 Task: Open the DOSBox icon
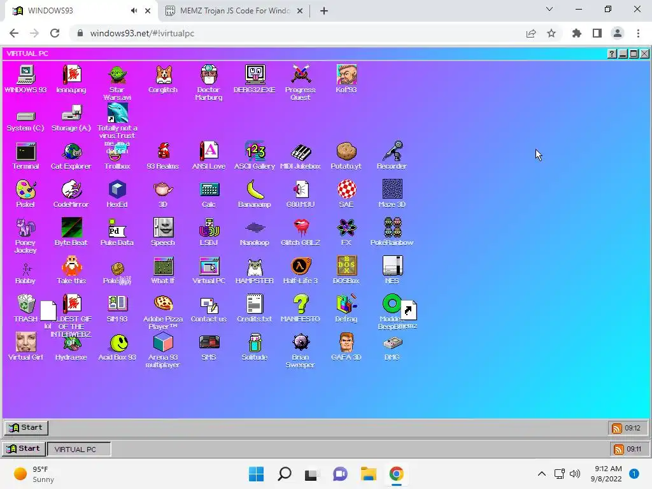coord(346,266)
